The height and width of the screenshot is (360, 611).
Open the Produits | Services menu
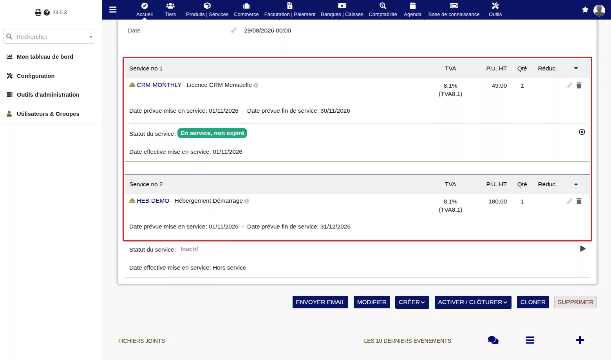207,10
